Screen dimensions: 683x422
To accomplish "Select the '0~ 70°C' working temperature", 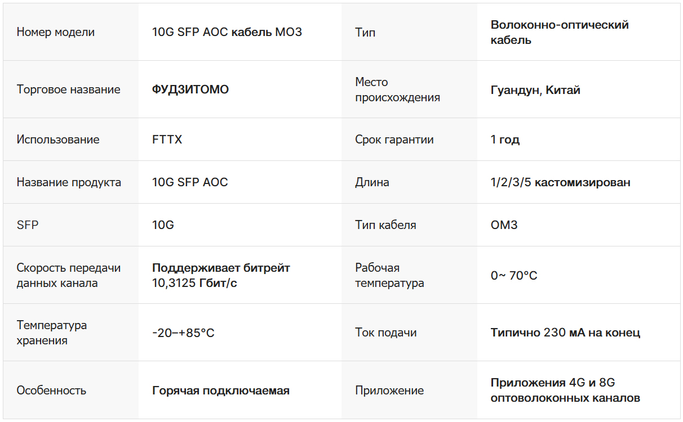I will tap(514, 276).
